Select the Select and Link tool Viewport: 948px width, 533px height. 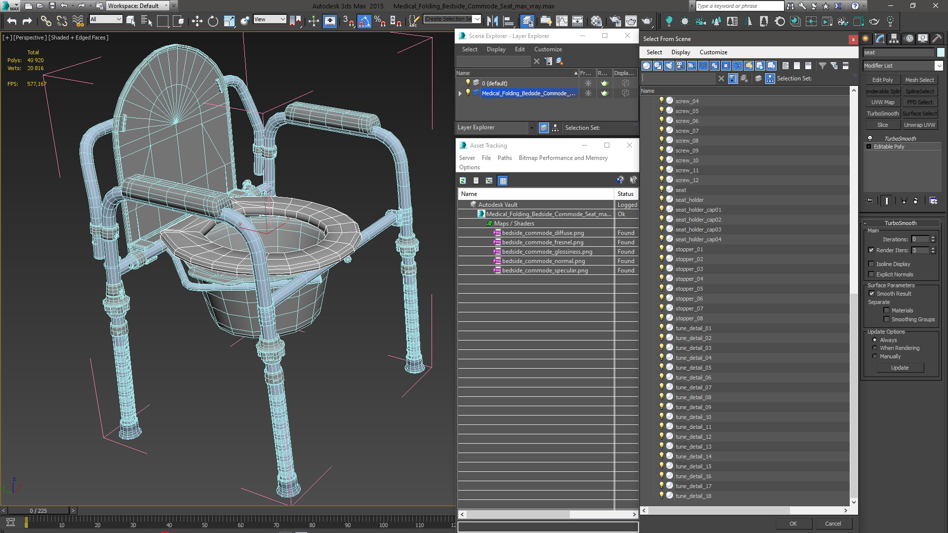[x=45, y=21]
